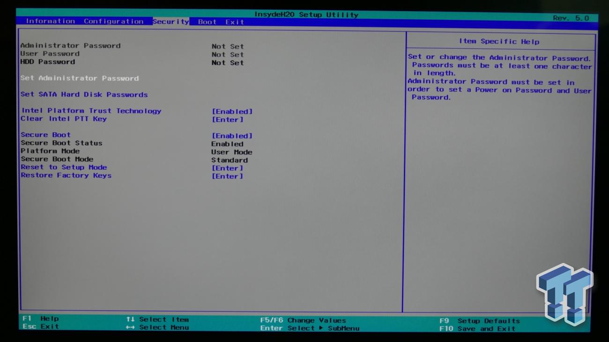
Task: Click the Item Specific Help heading
Action: coord(499,42)
